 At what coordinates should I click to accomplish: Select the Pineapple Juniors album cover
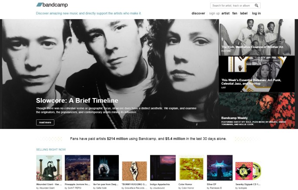pyautogui.click(x=77, y=168)
